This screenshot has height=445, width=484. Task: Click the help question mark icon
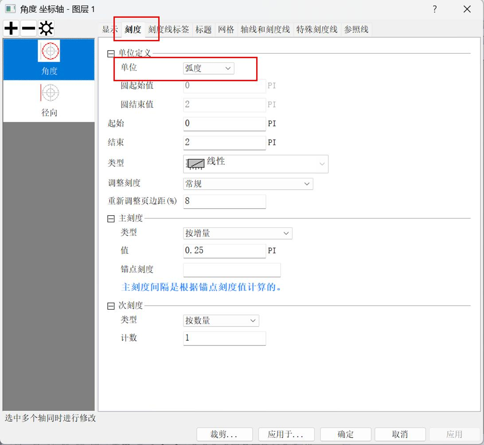coord(435,9)
